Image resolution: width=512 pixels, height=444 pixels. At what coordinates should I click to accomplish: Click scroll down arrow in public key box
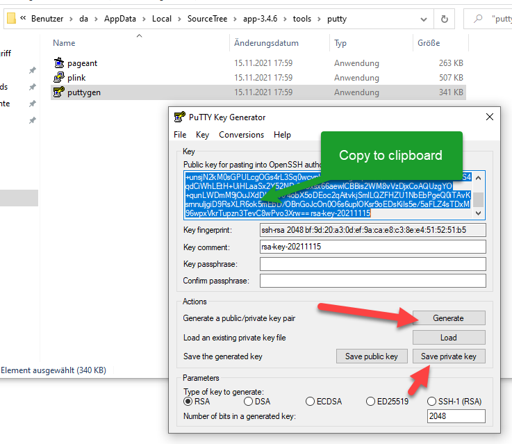(479, 213)
